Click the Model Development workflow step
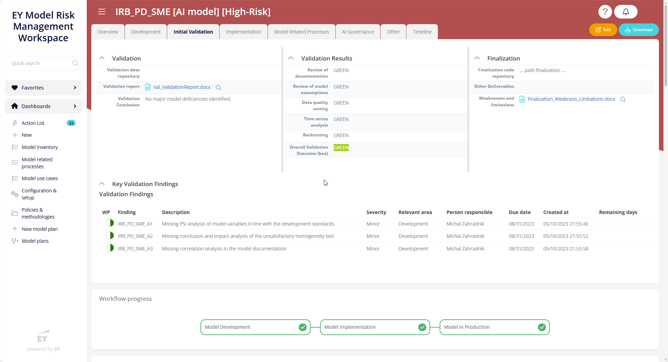The width and height of the screenshot is (668, 362). pyautogui.click(x=255, y=327)
